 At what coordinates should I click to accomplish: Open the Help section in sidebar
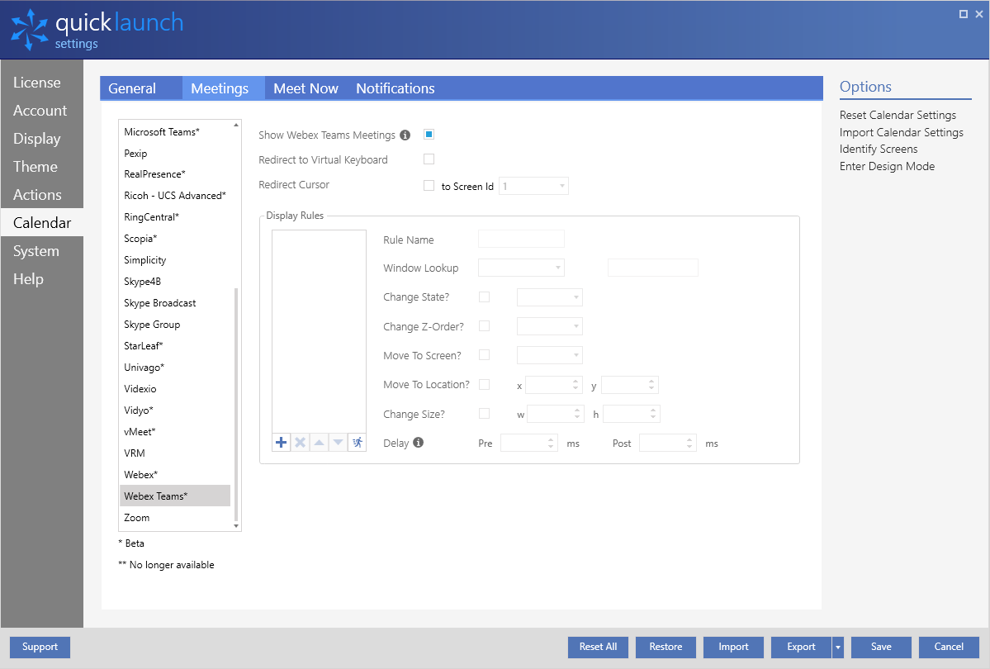pyautogui.click(x=41, y=278)
